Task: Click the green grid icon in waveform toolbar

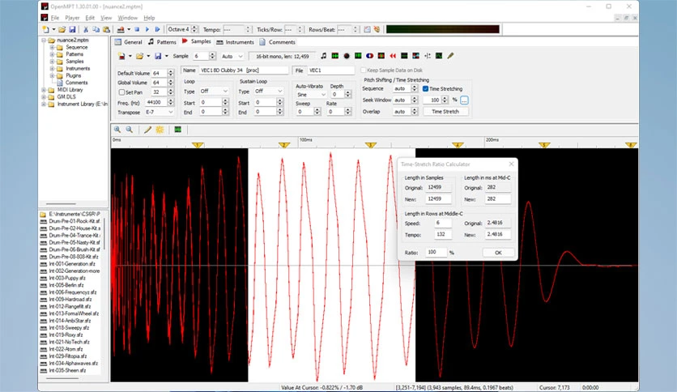Action: coord(177,130)
